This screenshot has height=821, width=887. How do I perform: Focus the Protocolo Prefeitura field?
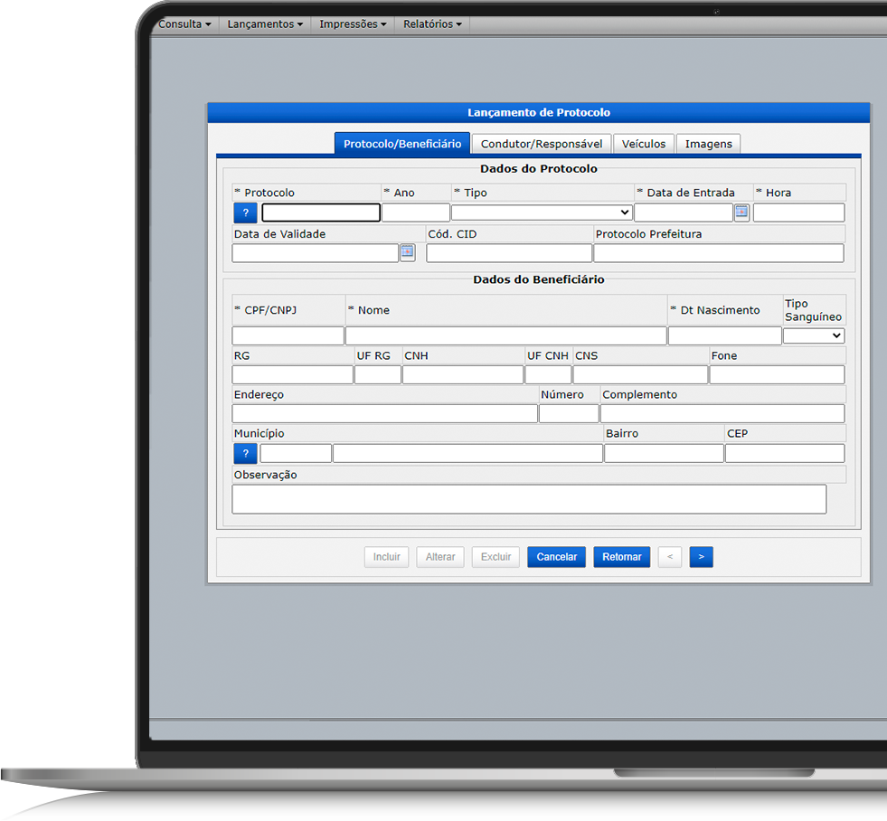pos(719,253)
